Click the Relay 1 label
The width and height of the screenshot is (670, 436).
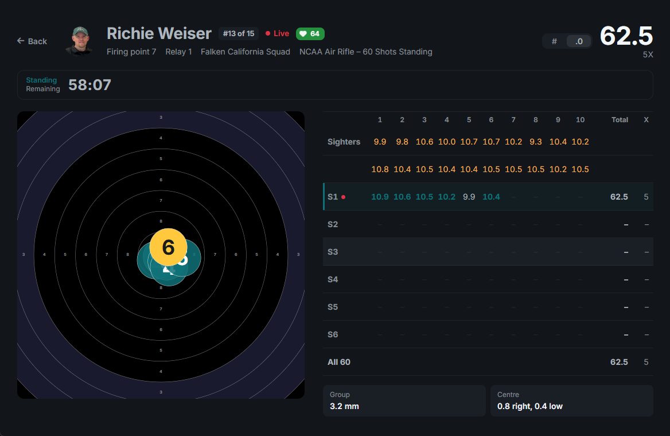(178, 52)
